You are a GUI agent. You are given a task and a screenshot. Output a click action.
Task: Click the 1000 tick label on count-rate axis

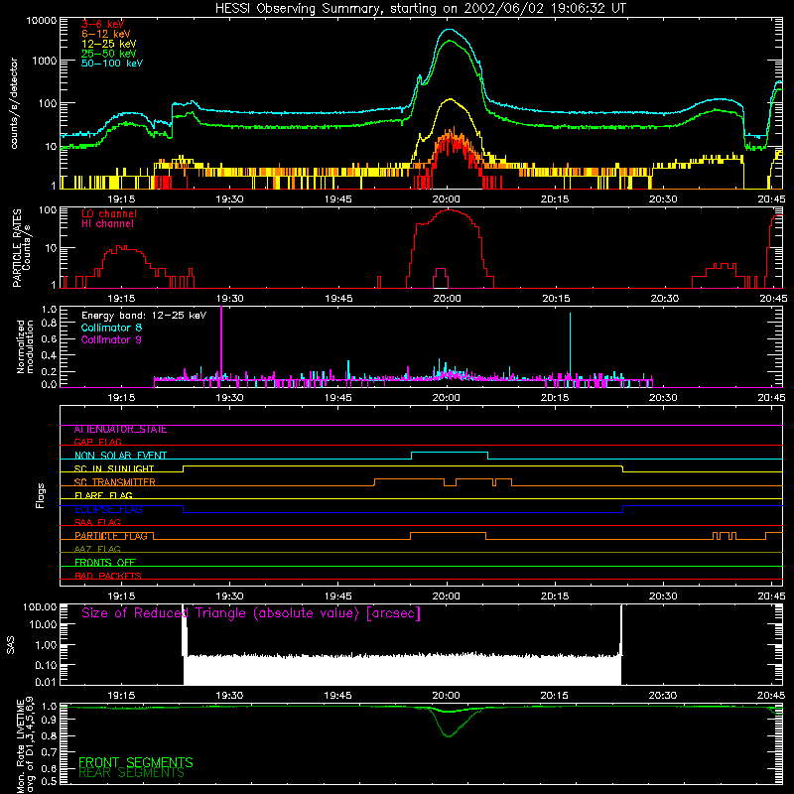click(x=44, y=61)
